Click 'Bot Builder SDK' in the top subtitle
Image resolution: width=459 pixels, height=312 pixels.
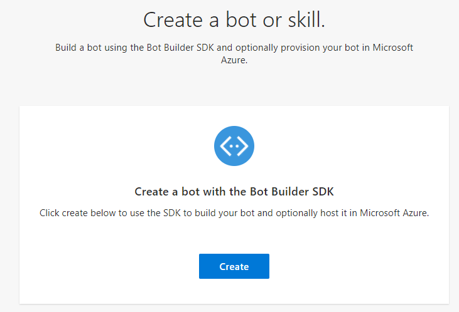[x=180, y=48]
